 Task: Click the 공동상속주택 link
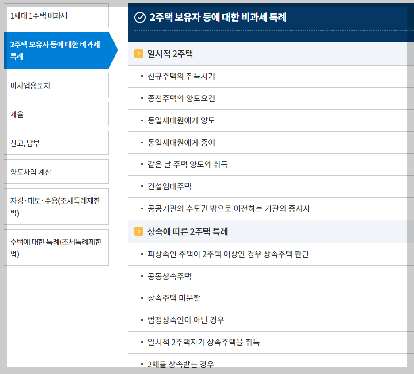click(169, 276)
